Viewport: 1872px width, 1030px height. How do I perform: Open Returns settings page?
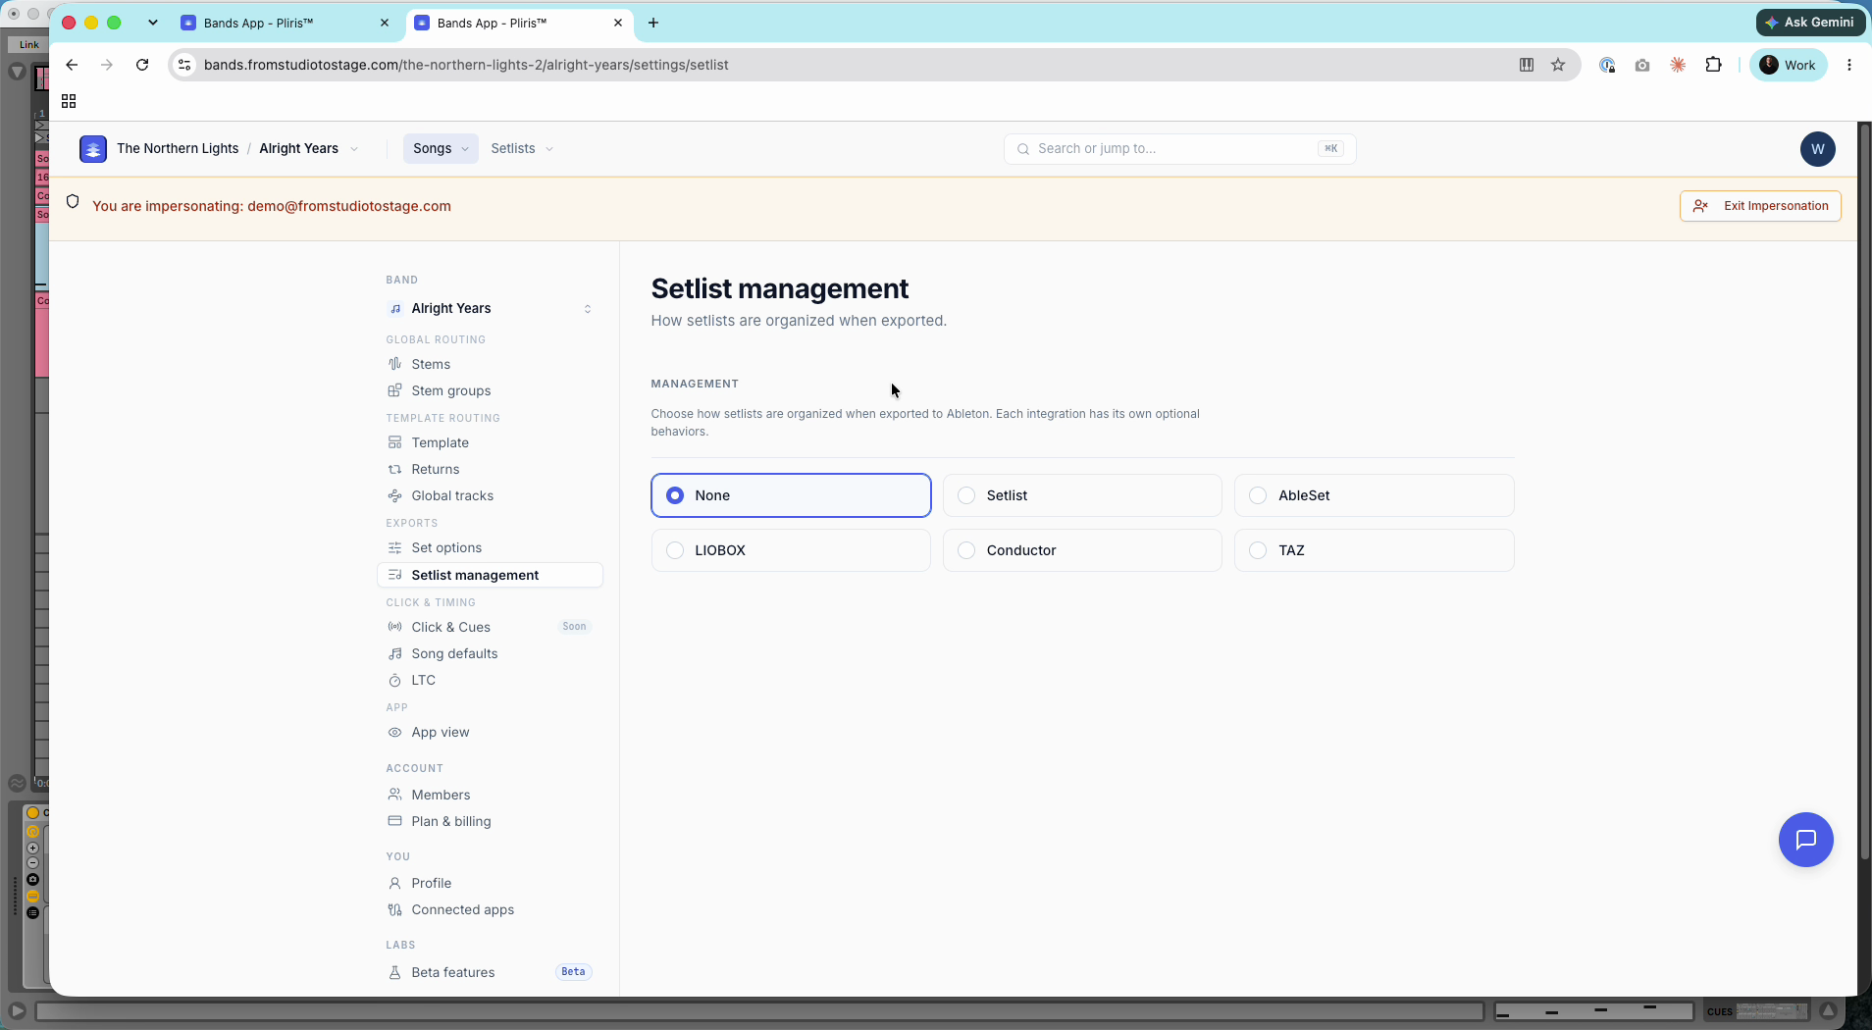click(490, 469)
